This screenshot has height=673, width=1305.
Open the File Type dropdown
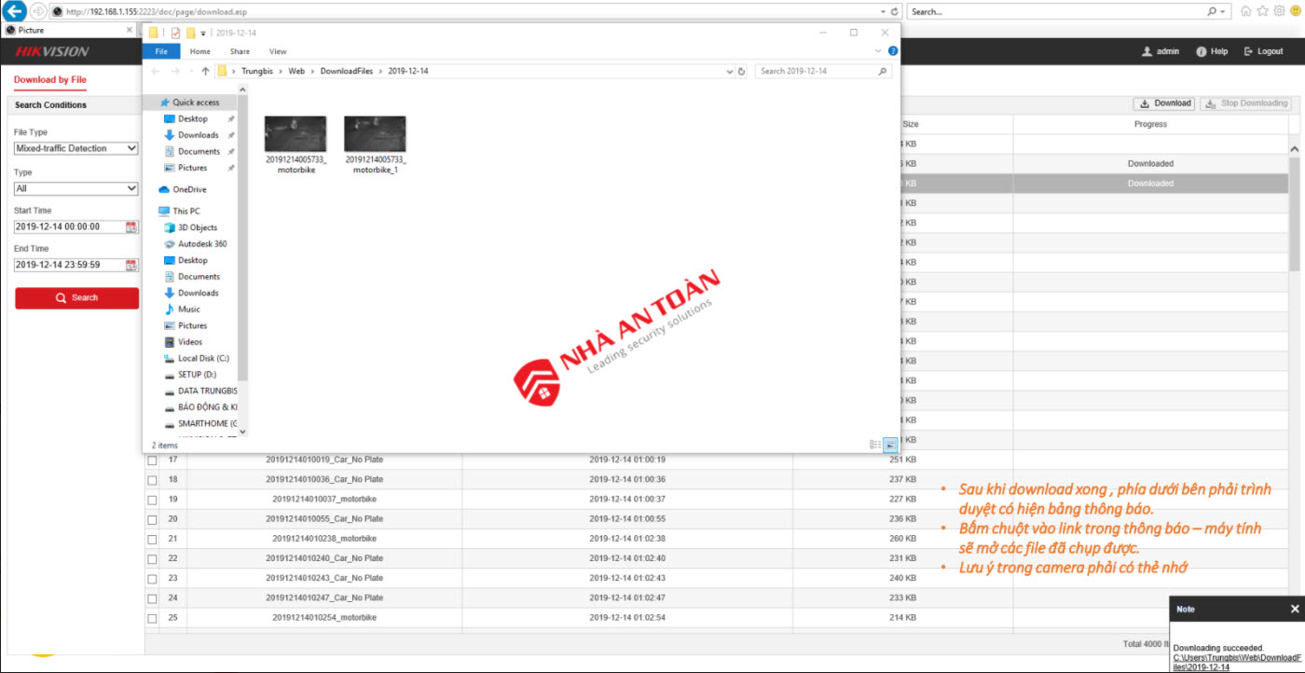(x=76, y=148)
